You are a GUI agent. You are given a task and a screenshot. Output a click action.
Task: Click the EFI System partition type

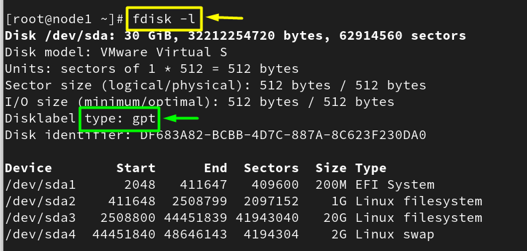(x=395, y=185)
